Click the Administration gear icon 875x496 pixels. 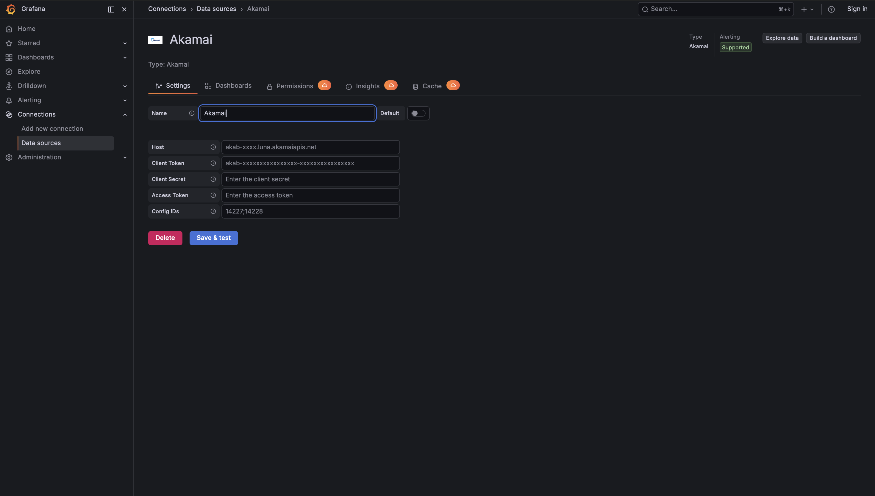(x=9, y=157)
